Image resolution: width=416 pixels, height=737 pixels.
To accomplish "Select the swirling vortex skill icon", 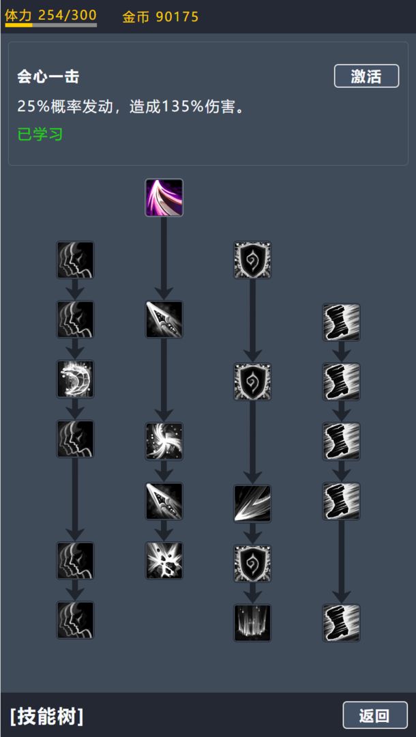I will click(164, 441).
